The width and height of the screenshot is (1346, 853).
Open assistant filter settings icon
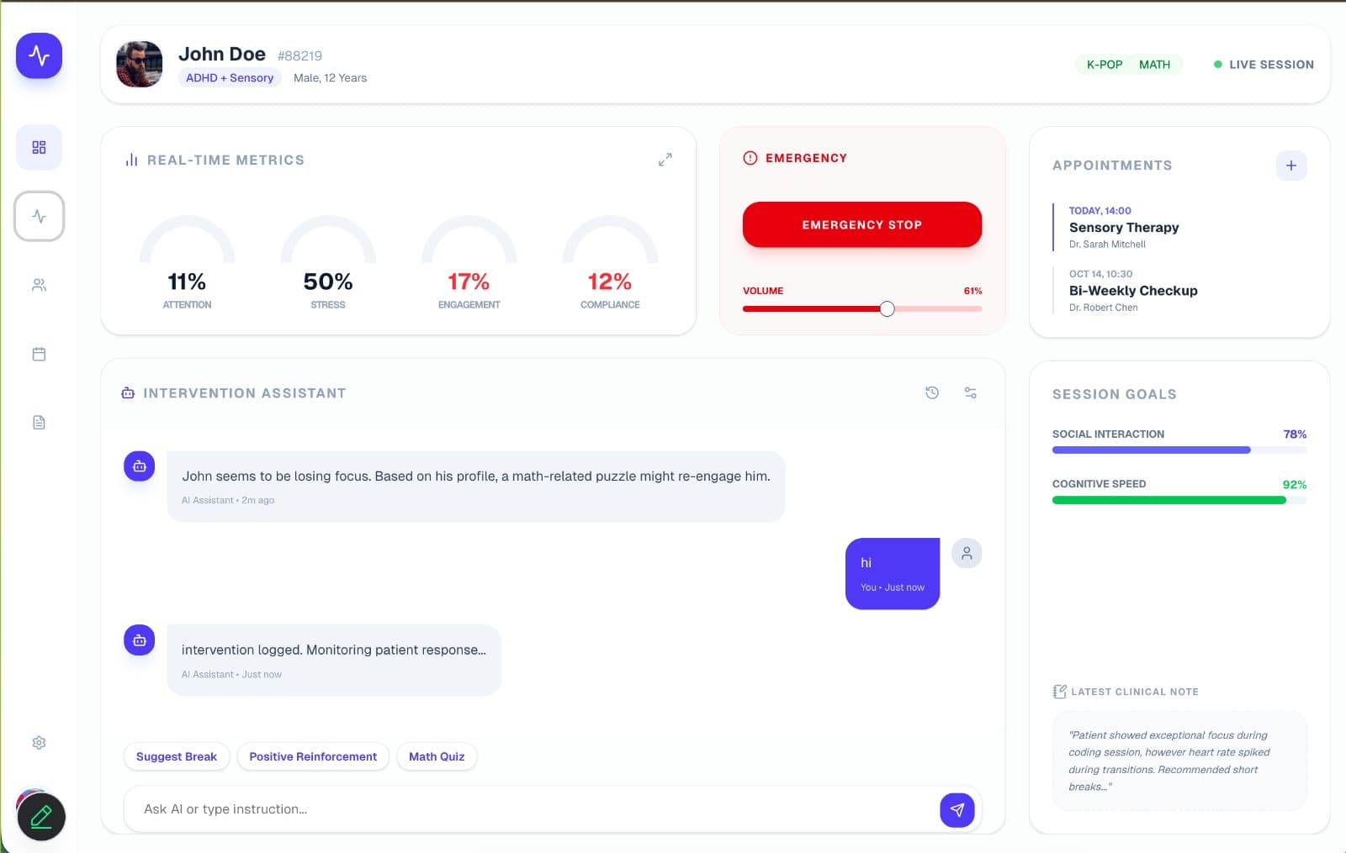click(x=970, y=392)
